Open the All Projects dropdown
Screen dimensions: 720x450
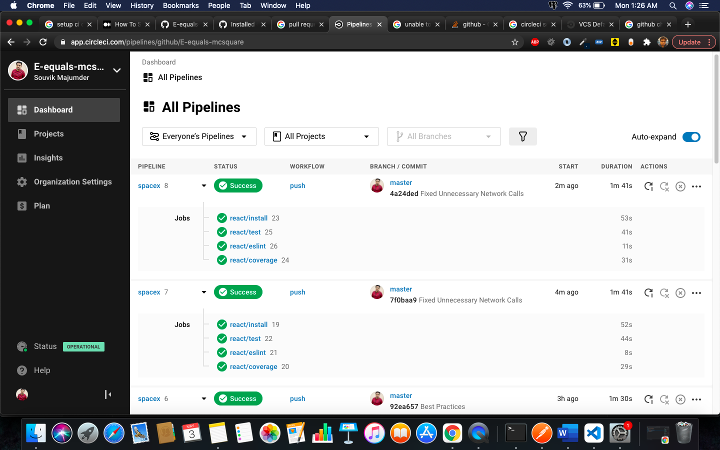[x=321, y=136]
